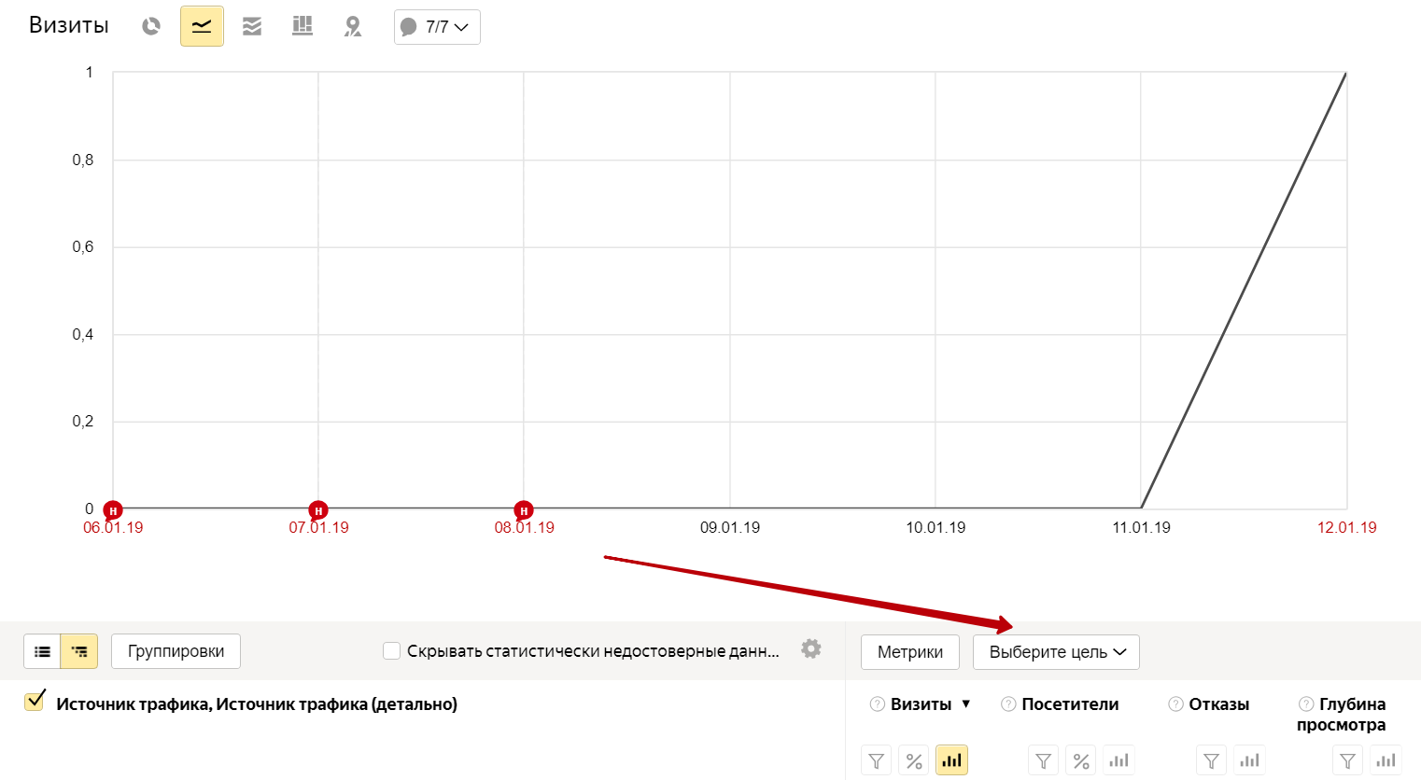This screenshot has height=780, width=1421.
Task: Click the red marker at 07.01.19
Action: [318, 510]
